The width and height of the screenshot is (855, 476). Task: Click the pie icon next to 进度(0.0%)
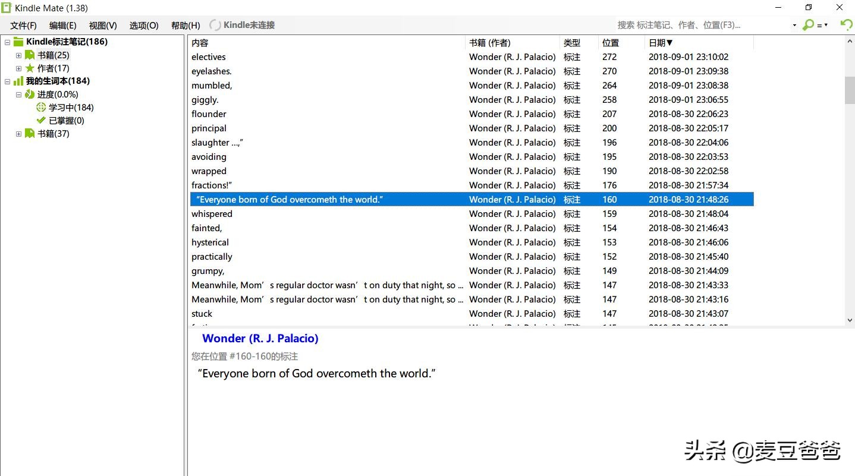(x=30, y=94)
